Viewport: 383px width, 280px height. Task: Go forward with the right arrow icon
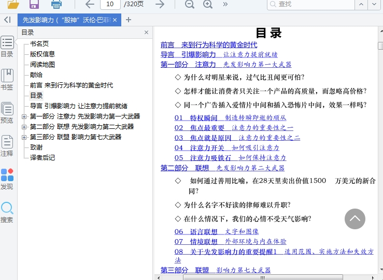[x=160, y=4]
